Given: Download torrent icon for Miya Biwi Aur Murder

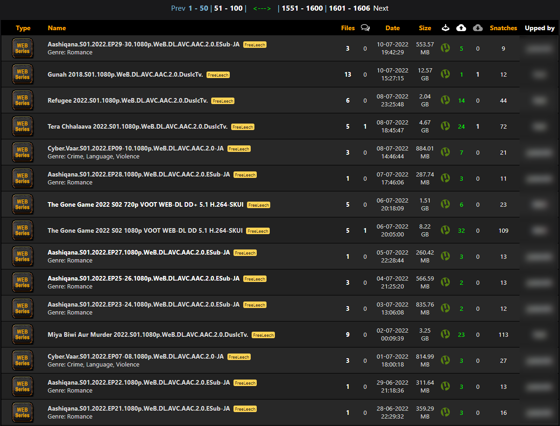Looking at the screenshot, I should coord(446,334).
